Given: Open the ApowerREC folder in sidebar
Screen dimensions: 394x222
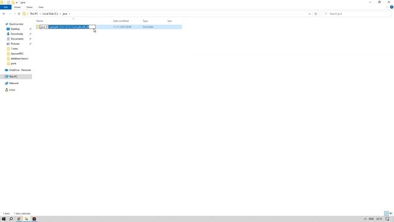Looking at the screenshot, I should tap(17, 54).
